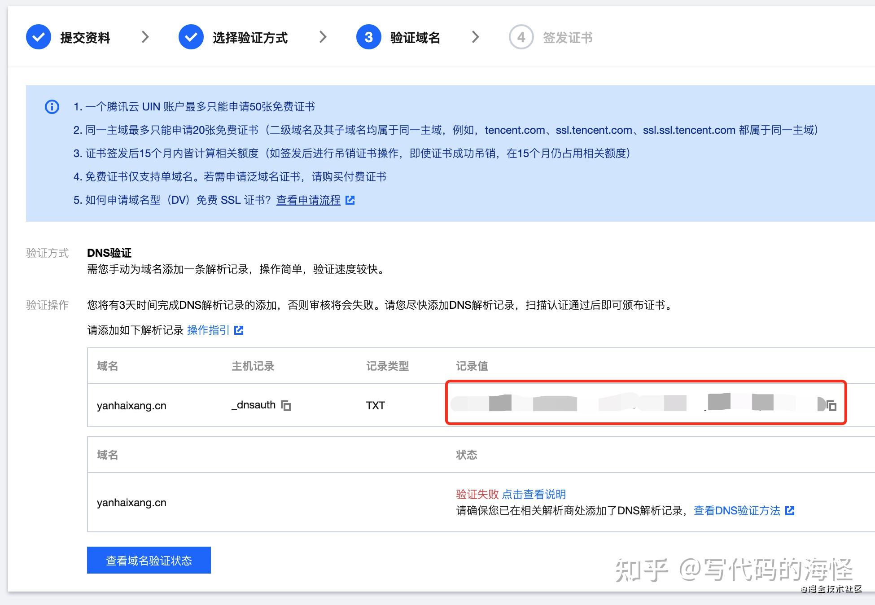
Task: Click the checkmark circle for 选择验证方式
Action: pyautogui.click(x=191, y=37)
